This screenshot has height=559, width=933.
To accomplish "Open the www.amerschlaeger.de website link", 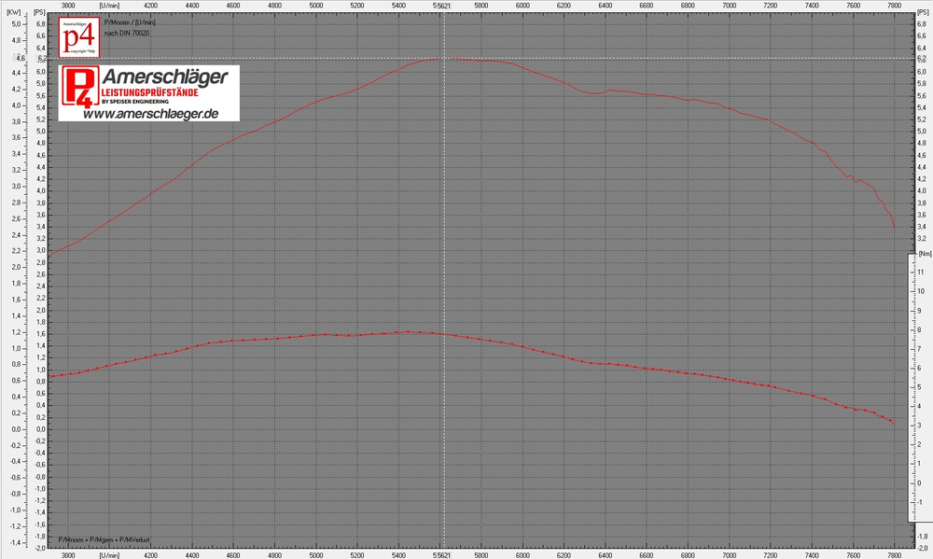I will 150,114.
